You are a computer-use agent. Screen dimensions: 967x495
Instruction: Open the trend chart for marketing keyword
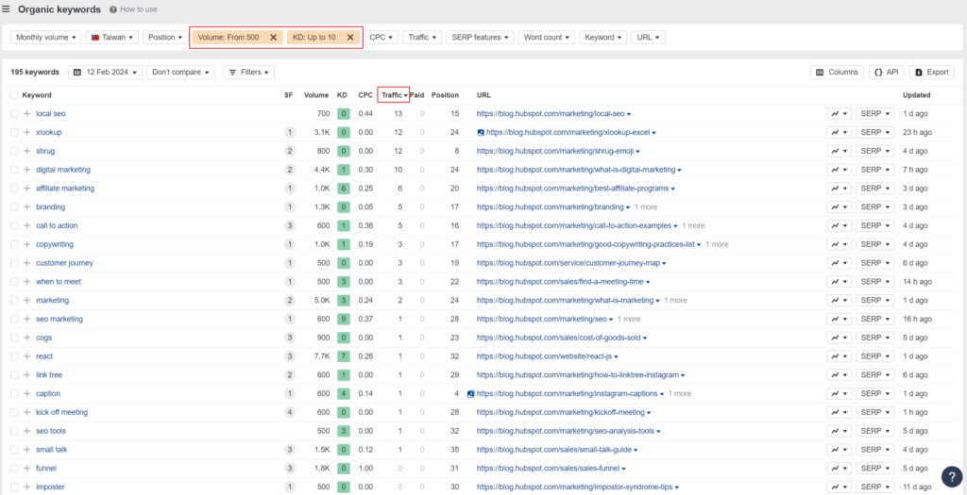coord(839,301)
